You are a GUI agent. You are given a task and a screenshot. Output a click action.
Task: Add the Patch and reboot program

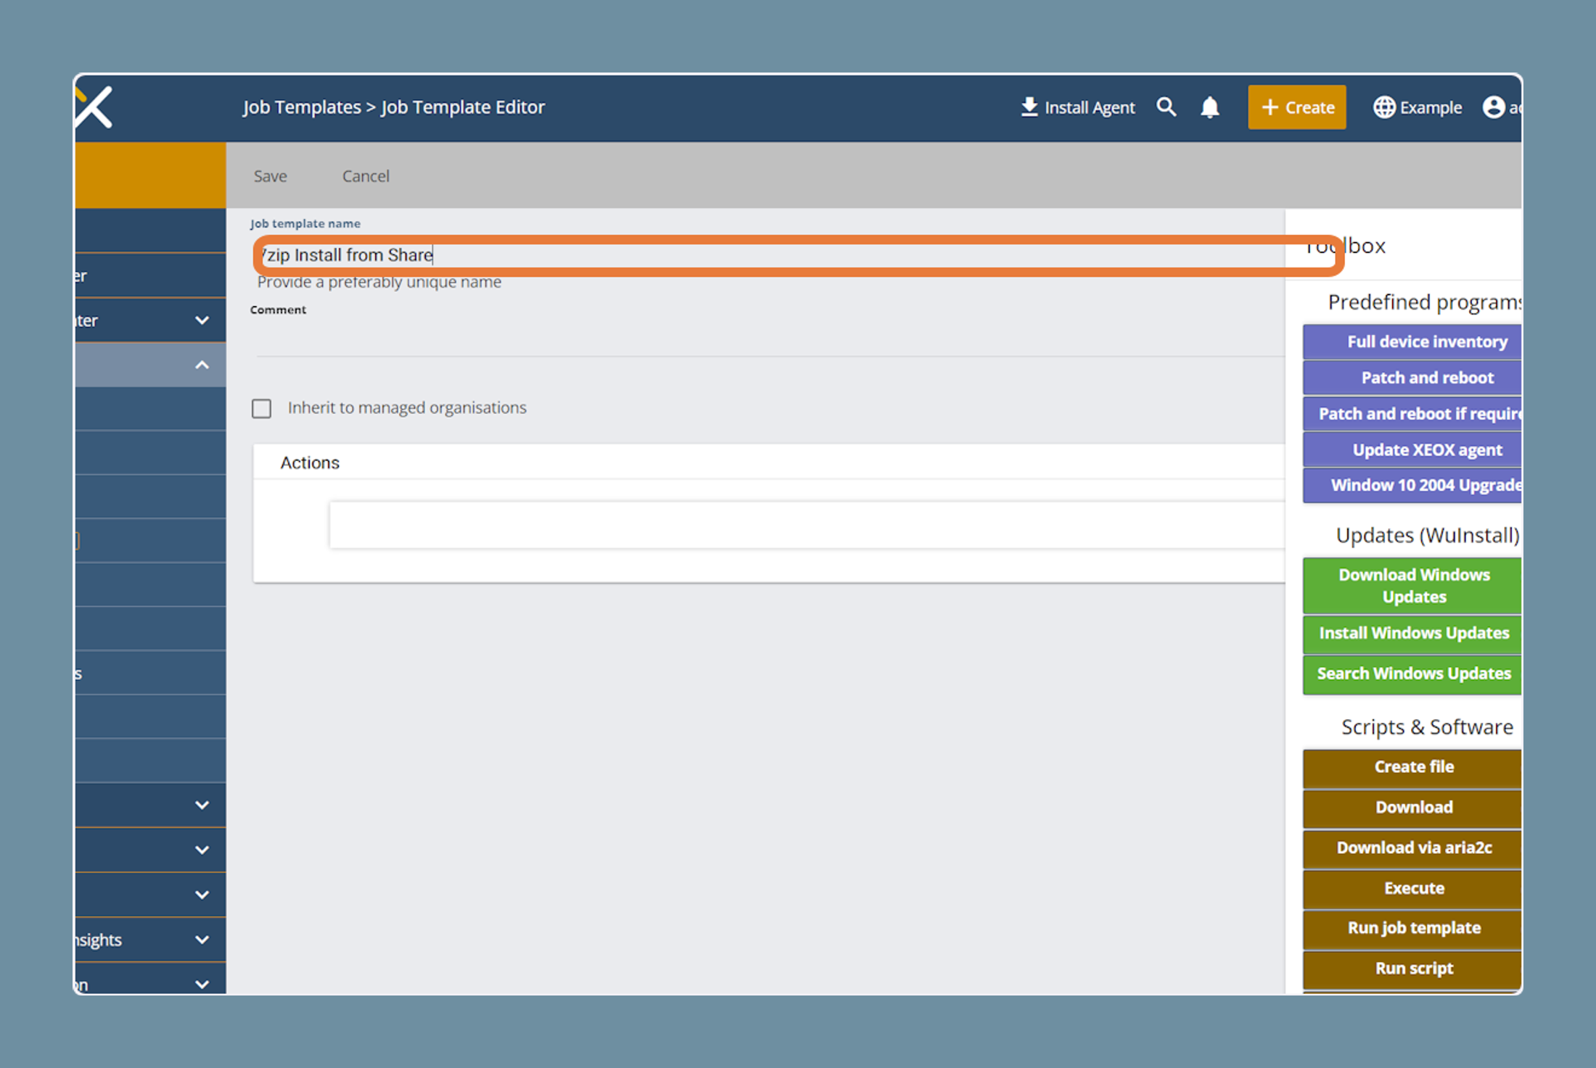1412,378
